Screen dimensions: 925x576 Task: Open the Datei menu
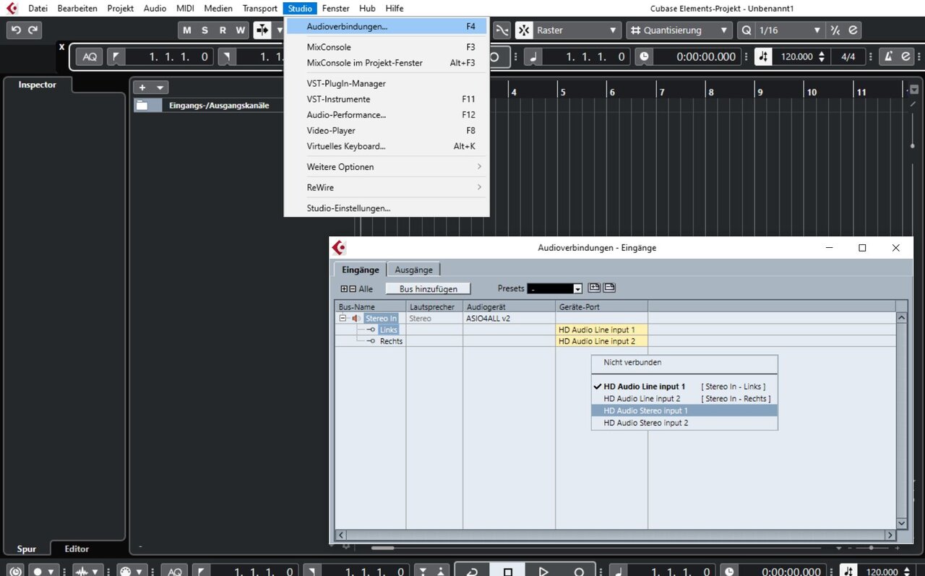tap(38, 9)
